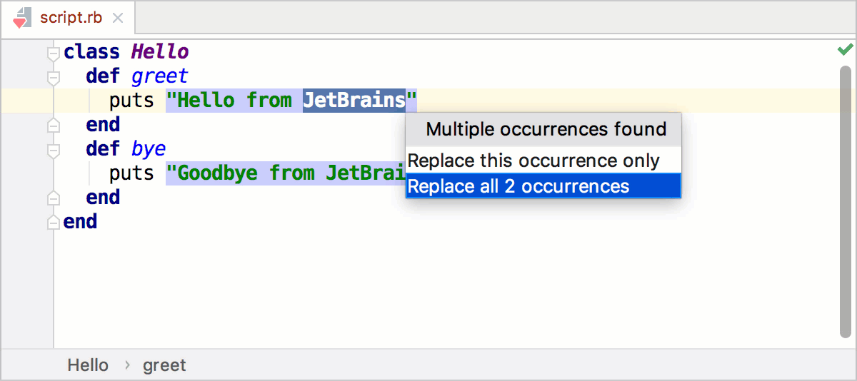Click the Hello class name in code
This screenshot has height=381, width=857.
[160, 52]
